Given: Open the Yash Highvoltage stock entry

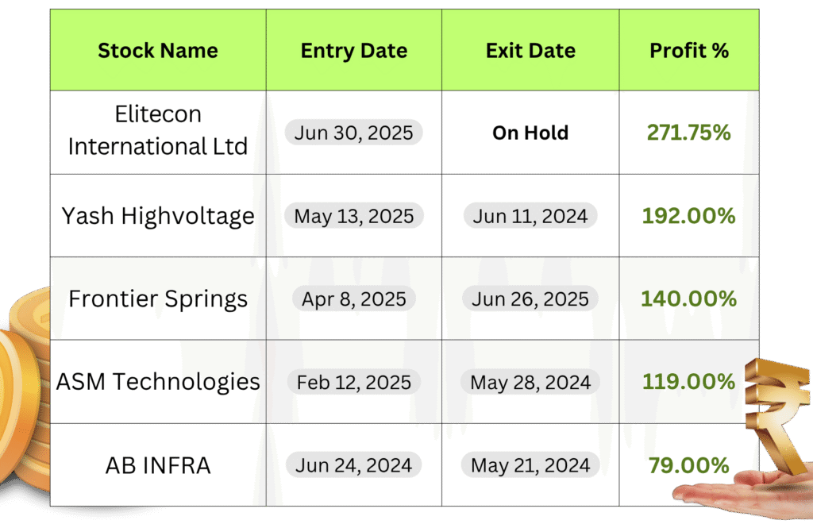Looking at the screenshot, I should 158,216.
